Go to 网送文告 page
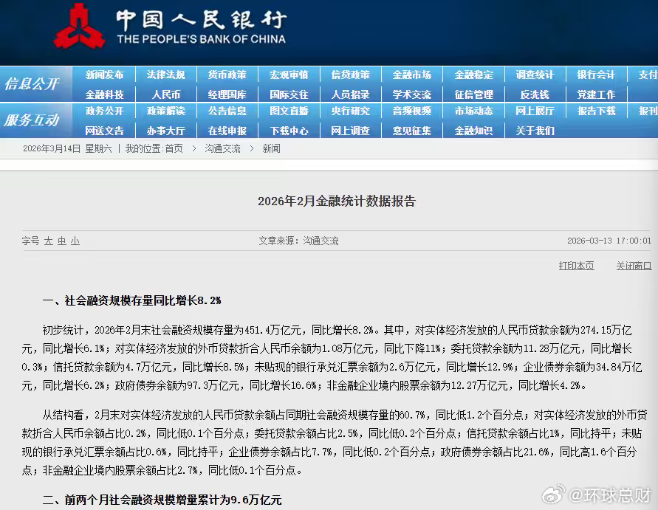The height and width of the screenshot is (510, 658). click(x=104, y=131)
